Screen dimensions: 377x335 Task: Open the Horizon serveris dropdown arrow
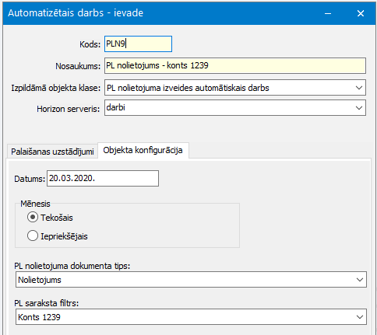click(x=359, y=108)
